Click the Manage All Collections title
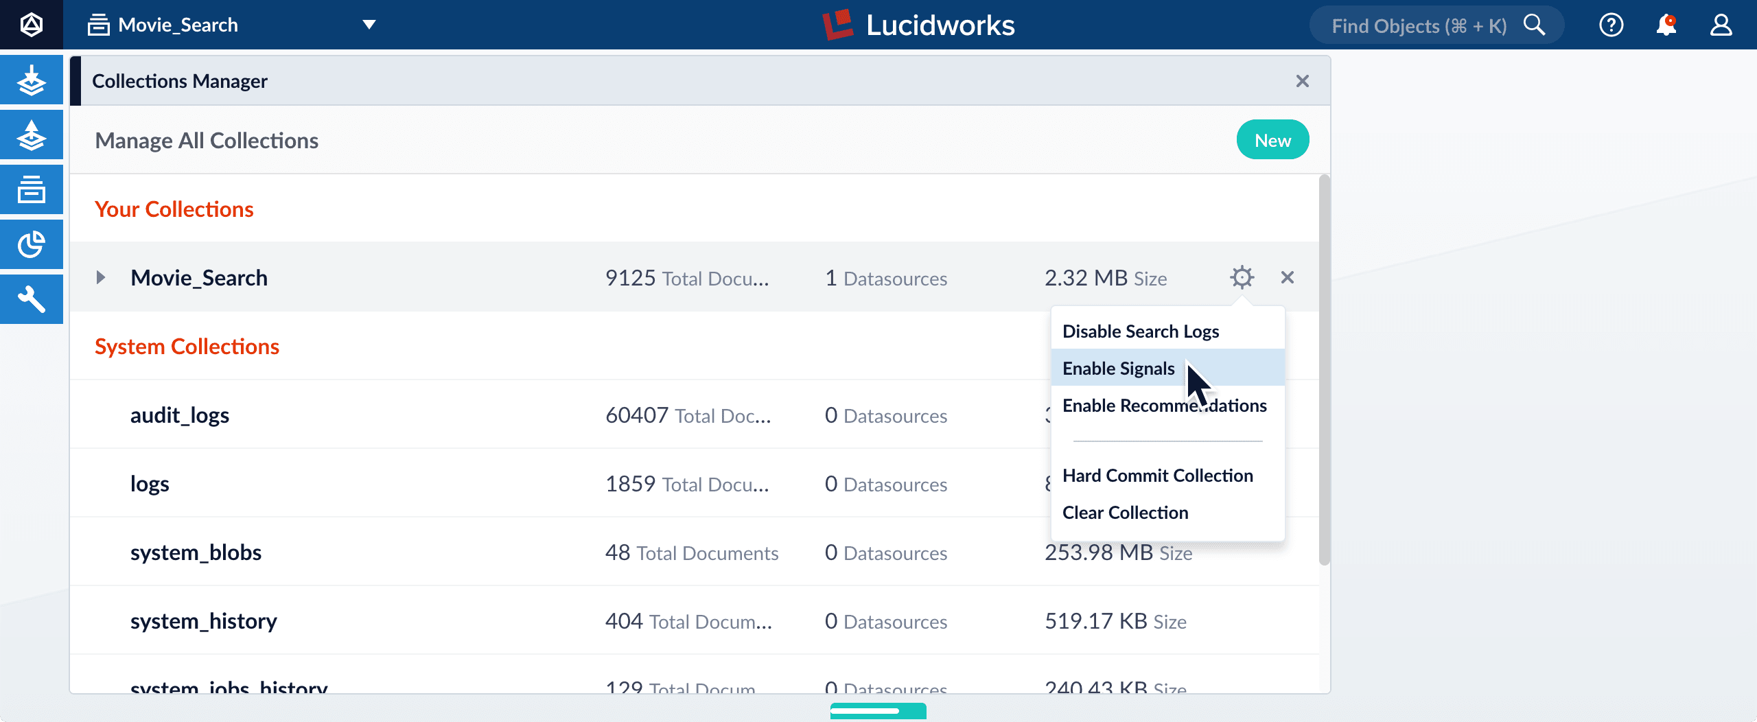Screen dimensions: 1757x722 [207, 141]
